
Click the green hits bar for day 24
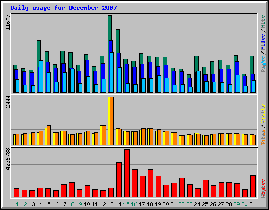pos(196,64)
